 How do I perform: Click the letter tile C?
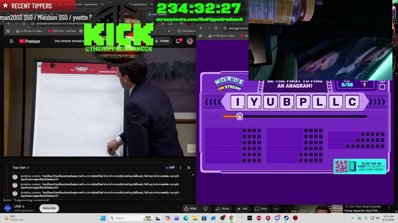click(352, 102)
